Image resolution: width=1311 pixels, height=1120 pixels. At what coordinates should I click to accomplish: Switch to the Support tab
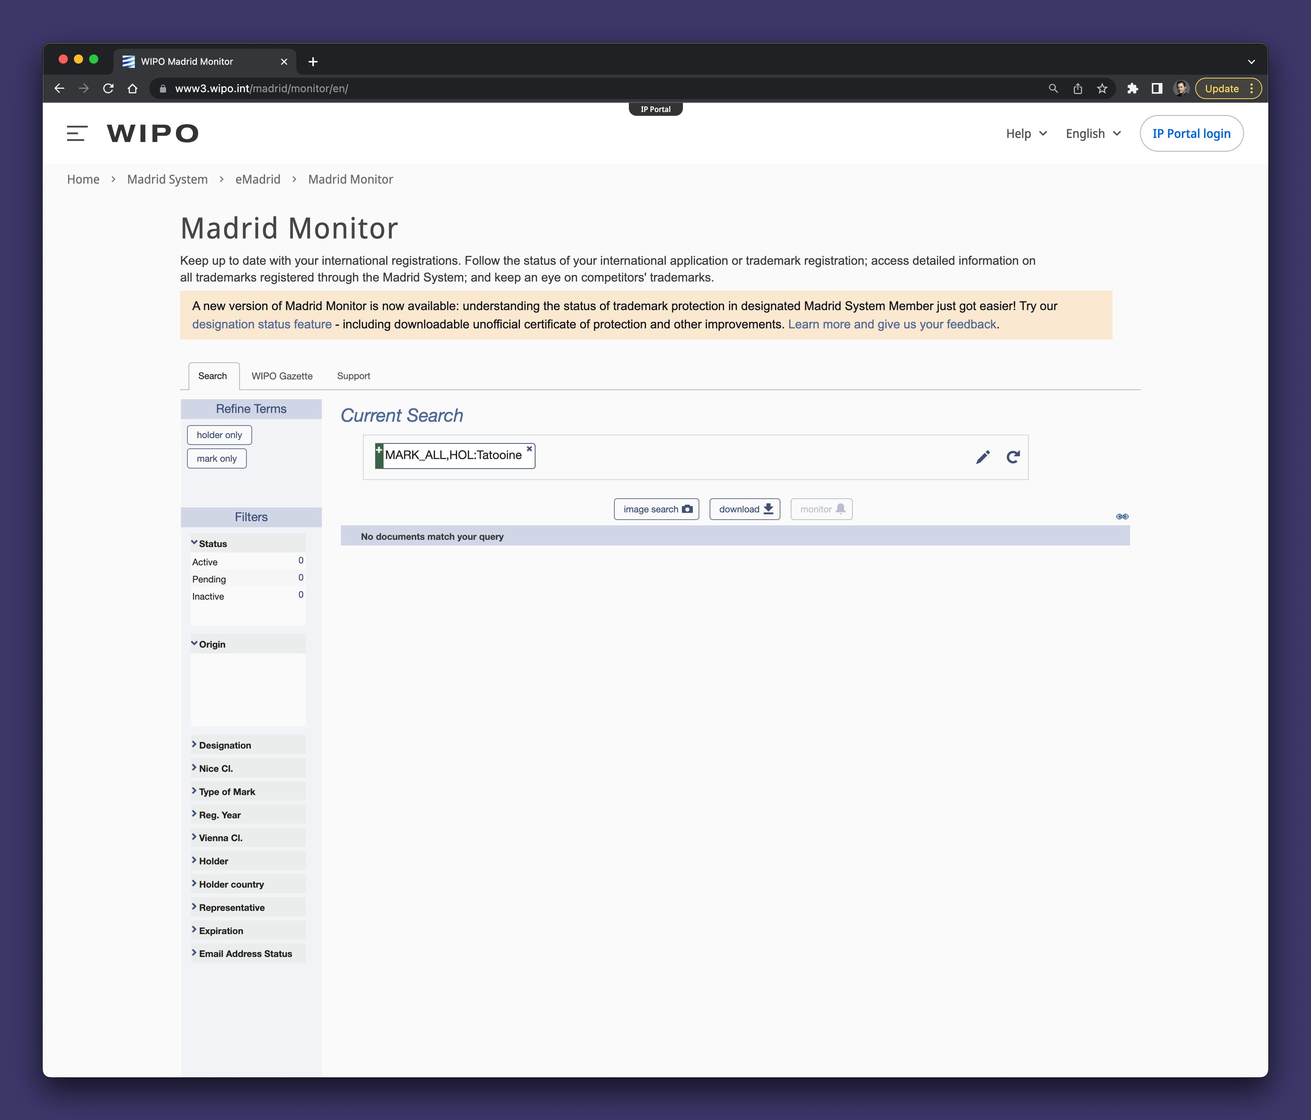353,376
